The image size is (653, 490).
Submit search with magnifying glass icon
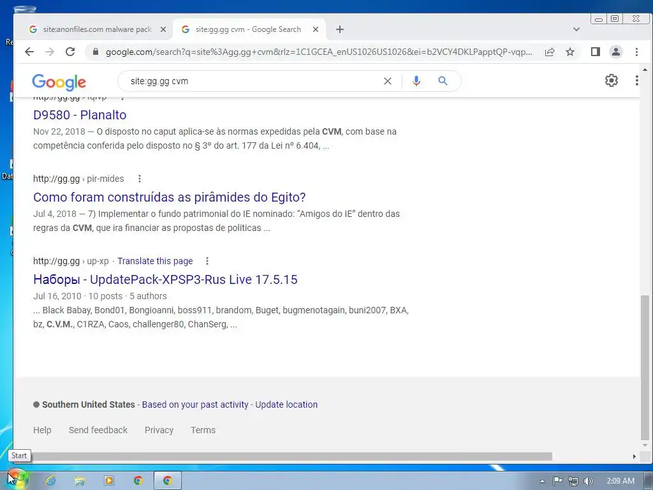pos(443,81)
